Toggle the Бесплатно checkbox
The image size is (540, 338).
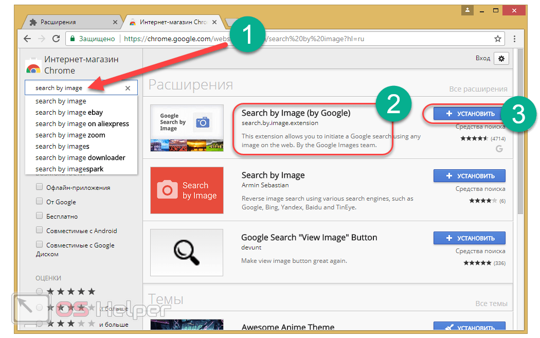click(x=39, y=216)
